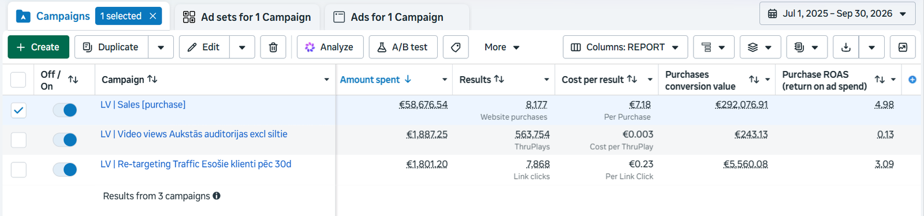Click the 563,754 ThruPlays result
Image resolution: width=924 pixels, height=216 pixels.
pos(532,135)
